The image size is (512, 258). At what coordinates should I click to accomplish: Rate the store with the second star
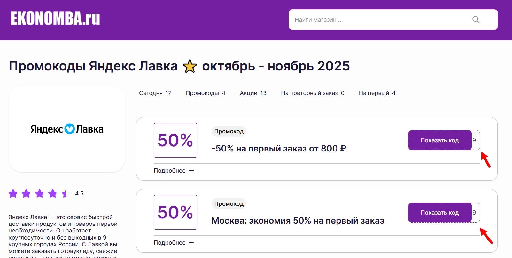[x=26, y=194]
